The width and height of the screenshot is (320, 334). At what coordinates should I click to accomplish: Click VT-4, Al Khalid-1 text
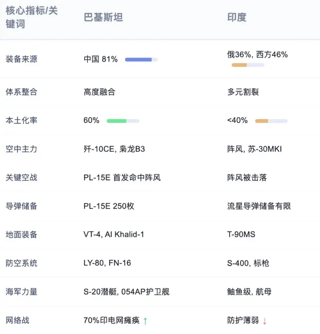[x=114, y=235]
